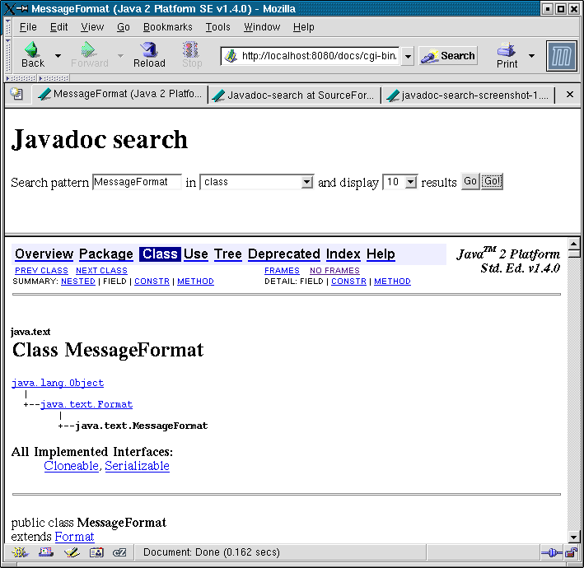Open Navigator from status bar icon
The height and width of the screenshot is (568, 584).
[20, 552]
